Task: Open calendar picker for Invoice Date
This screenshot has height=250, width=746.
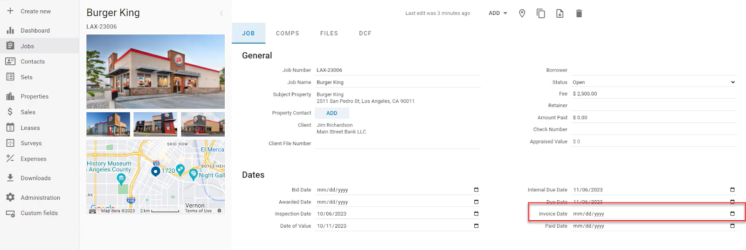Action: tap(732, 214)
